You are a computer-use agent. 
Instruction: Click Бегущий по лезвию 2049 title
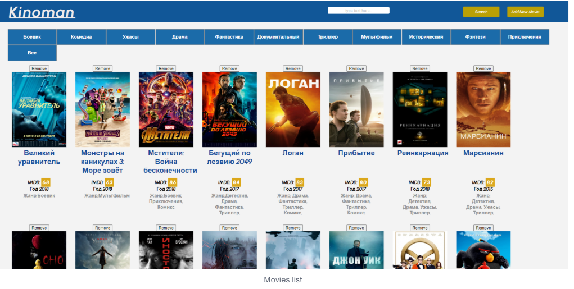(x=229, y=158)
